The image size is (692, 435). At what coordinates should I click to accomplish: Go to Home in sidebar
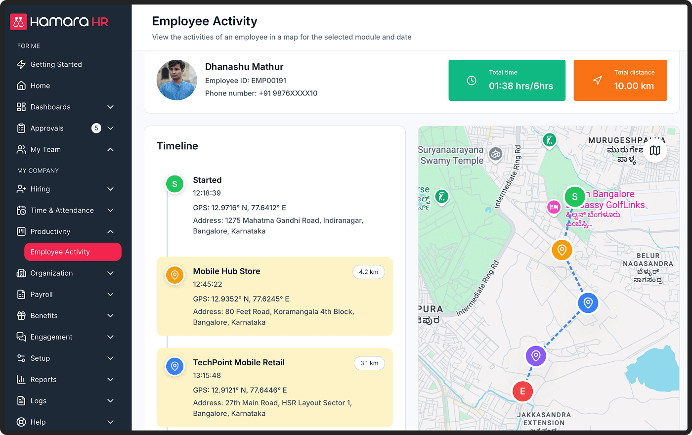point(40,86)
